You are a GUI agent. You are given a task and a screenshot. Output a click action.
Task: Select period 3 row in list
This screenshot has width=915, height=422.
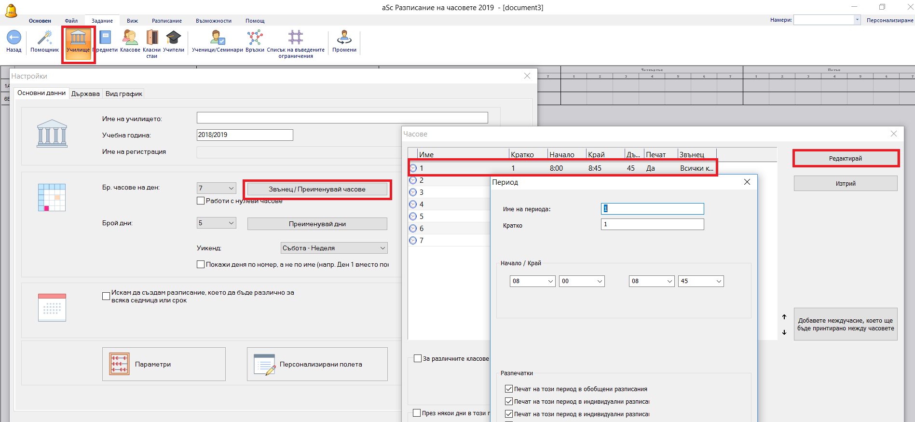449,192
